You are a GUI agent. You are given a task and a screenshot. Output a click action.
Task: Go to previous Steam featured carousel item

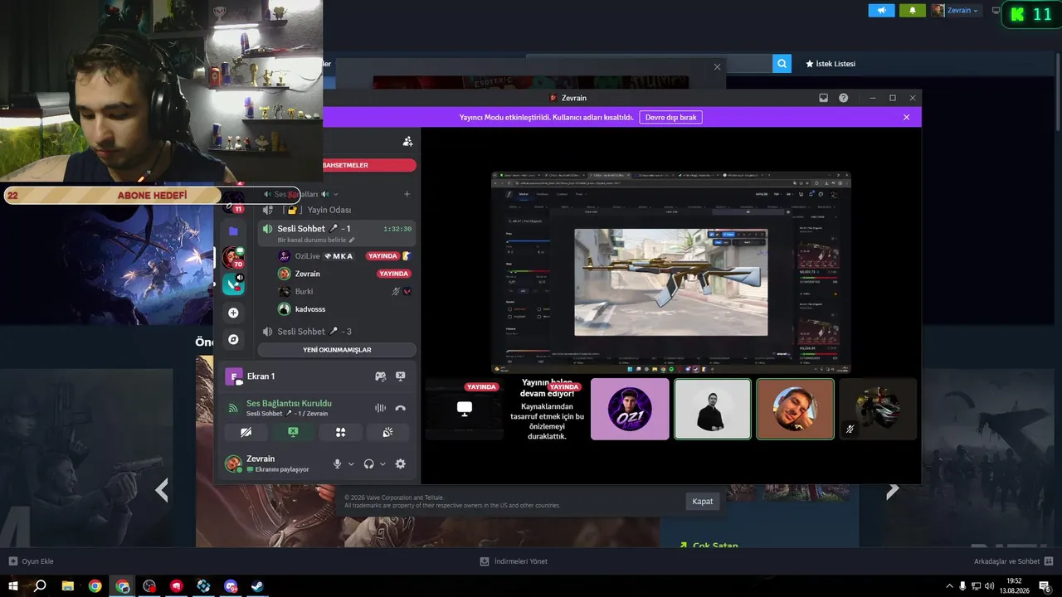(162, 490)
